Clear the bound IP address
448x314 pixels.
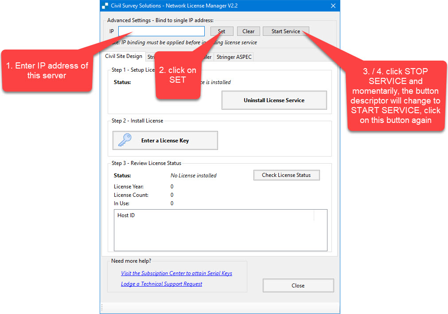point(248,31)
